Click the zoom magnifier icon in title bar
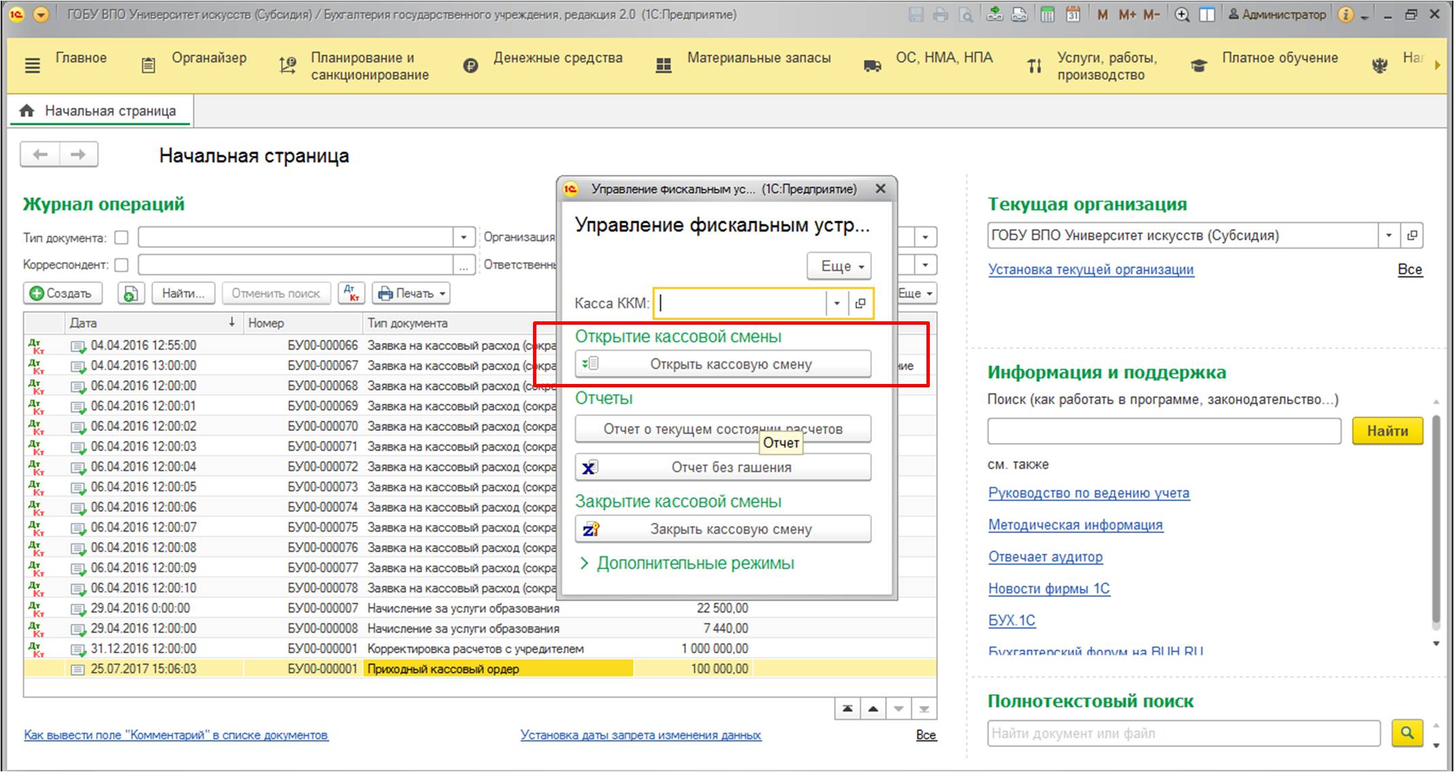 (1182, 14)
